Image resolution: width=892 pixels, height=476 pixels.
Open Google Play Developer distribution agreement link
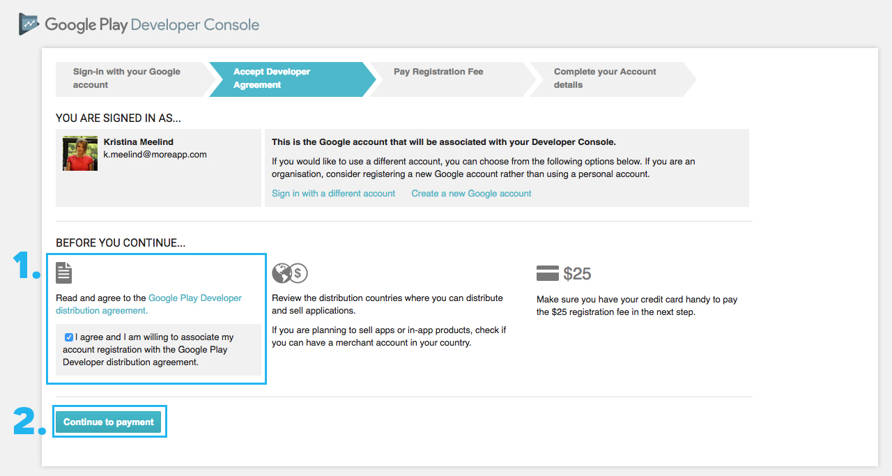pos(149,305)
